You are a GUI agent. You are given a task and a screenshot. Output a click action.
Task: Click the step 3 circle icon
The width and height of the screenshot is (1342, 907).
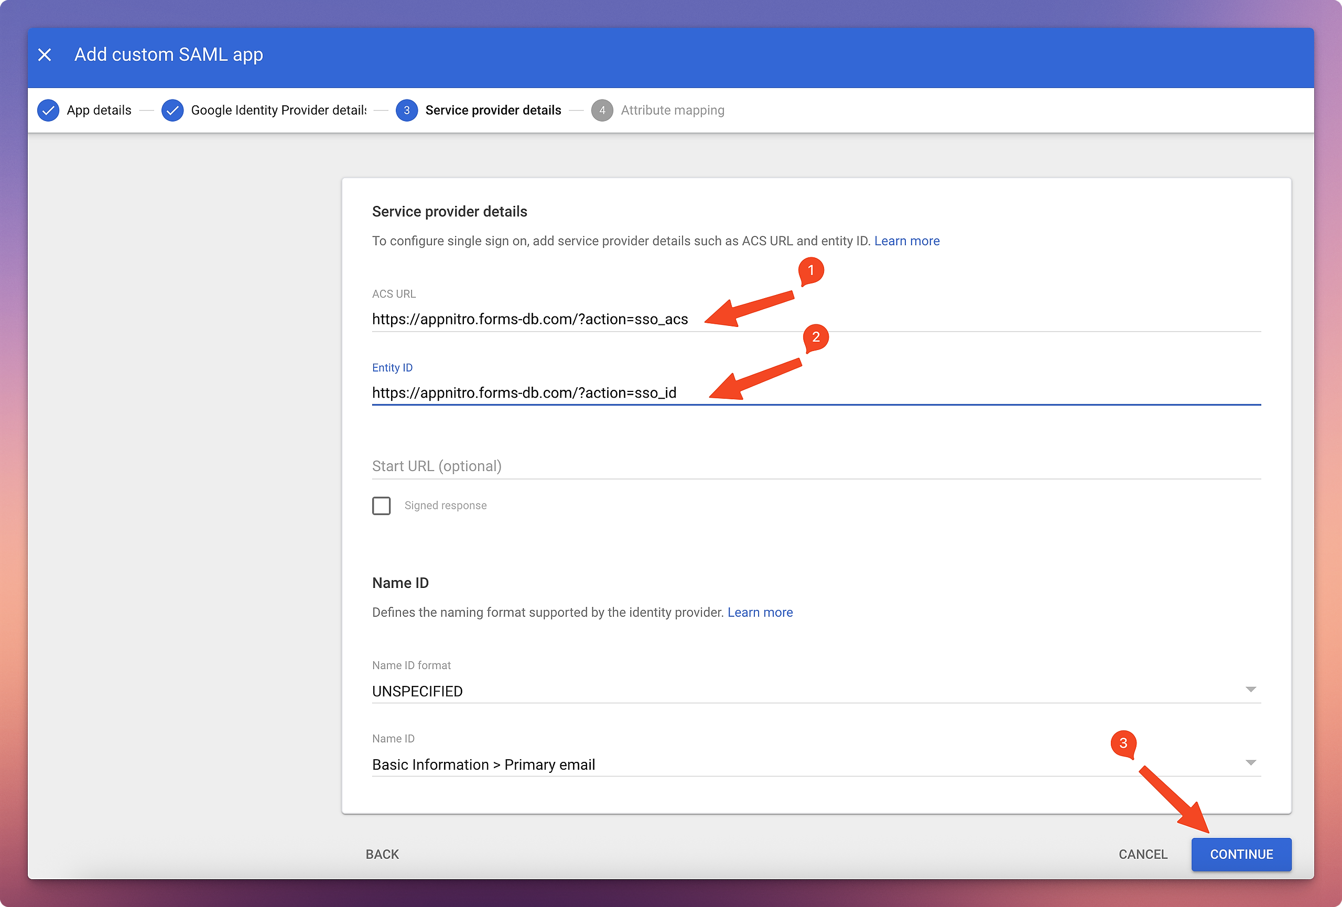(406, 110)
